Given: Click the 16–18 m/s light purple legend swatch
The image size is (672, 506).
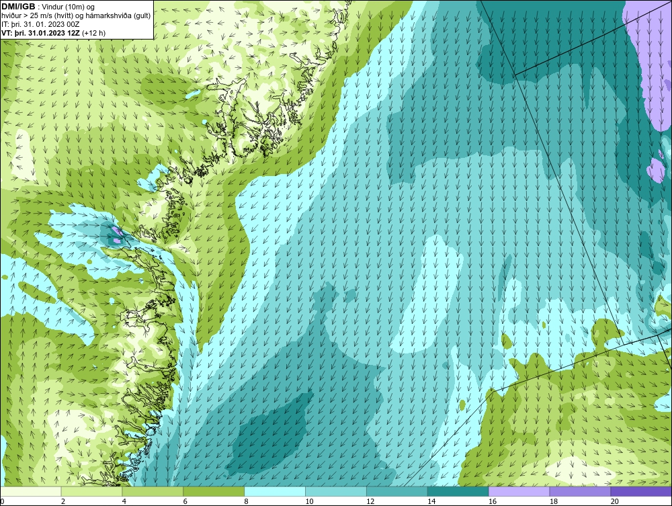Looking at the screenshot, I should click(x=519, y=491).
